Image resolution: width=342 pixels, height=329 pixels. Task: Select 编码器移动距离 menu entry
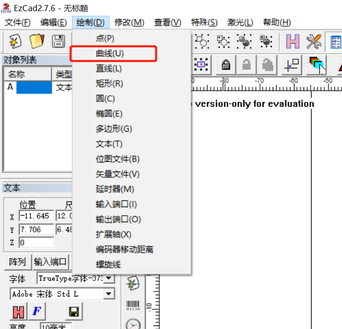(132, 250)
